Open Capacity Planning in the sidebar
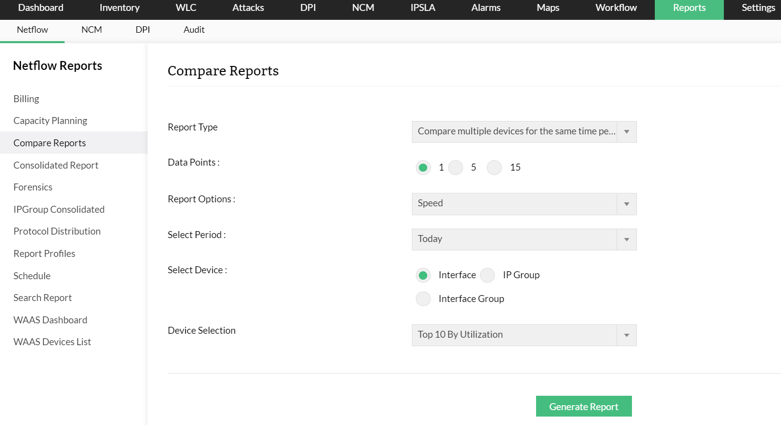Screen dimensions: 781x425 (x=50, y=121)
